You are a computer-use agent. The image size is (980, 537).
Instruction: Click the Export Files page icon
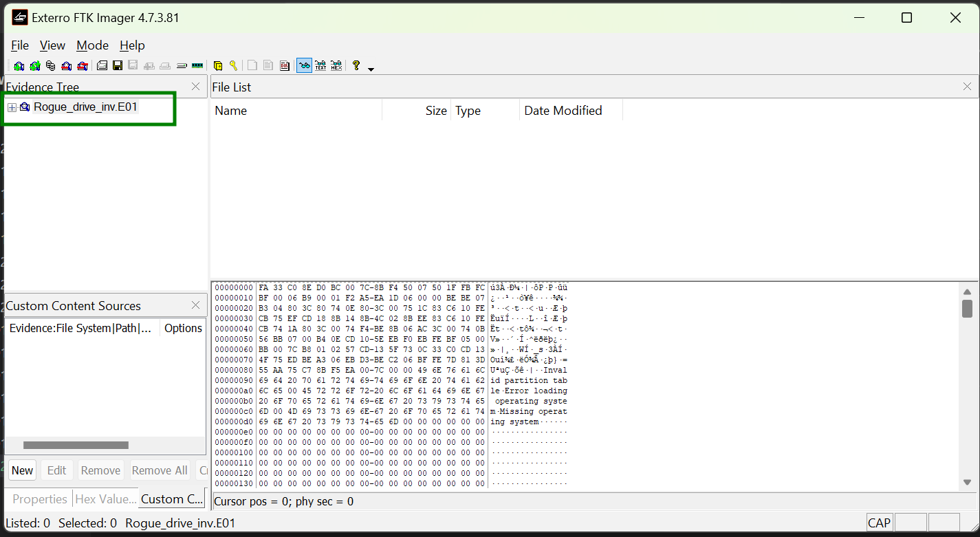[x=252, y=66]
